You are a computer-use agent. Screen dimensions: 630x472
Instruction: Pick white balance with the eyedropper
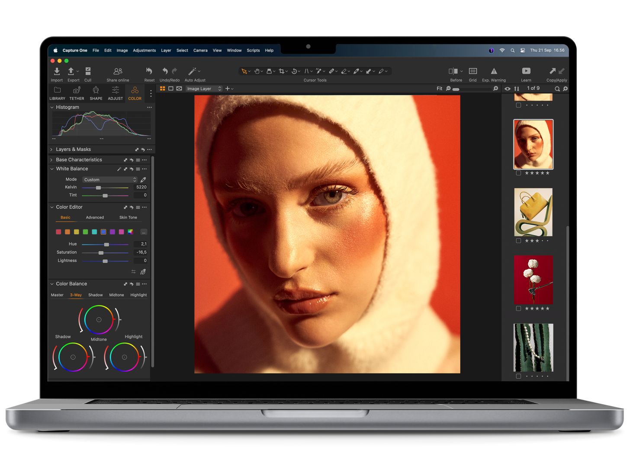tap(143, 180)
